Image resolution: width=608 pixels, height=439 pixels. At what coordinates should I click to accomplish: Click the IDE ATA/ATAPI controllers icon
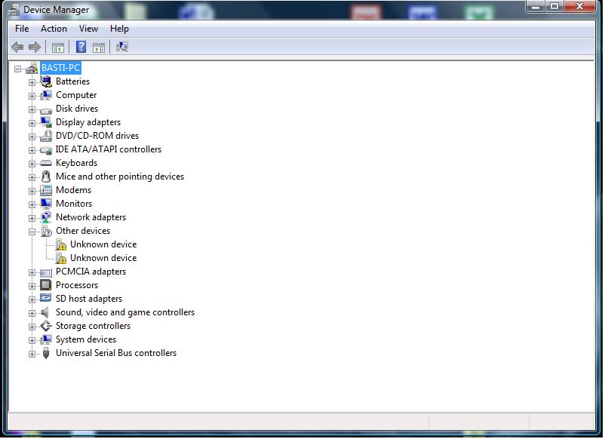click(x=46, y=150)
